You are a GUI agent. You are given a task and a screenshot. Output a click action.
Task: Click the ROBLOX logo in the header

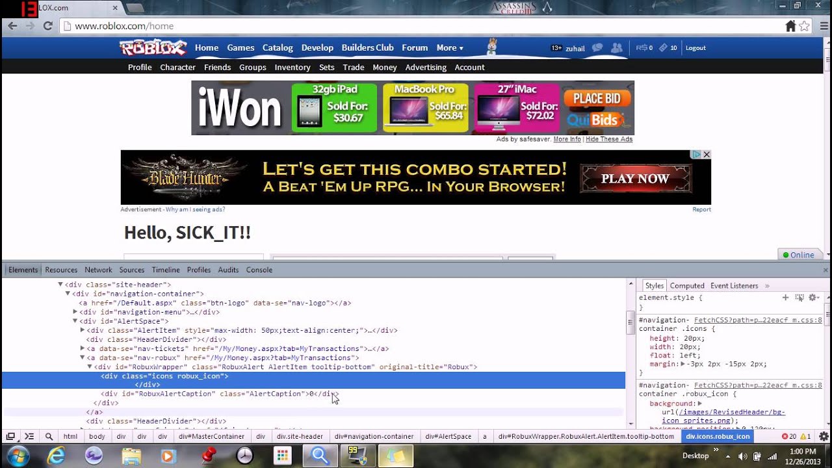tap(153, 47)
